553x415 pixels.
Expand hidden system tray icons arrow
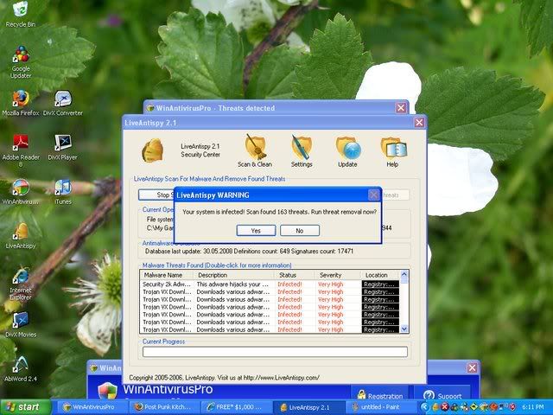click(424, 407)
